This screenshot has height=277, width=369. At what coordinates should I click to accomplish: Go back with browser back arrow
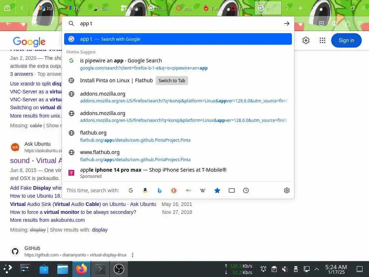click(9, 23)
